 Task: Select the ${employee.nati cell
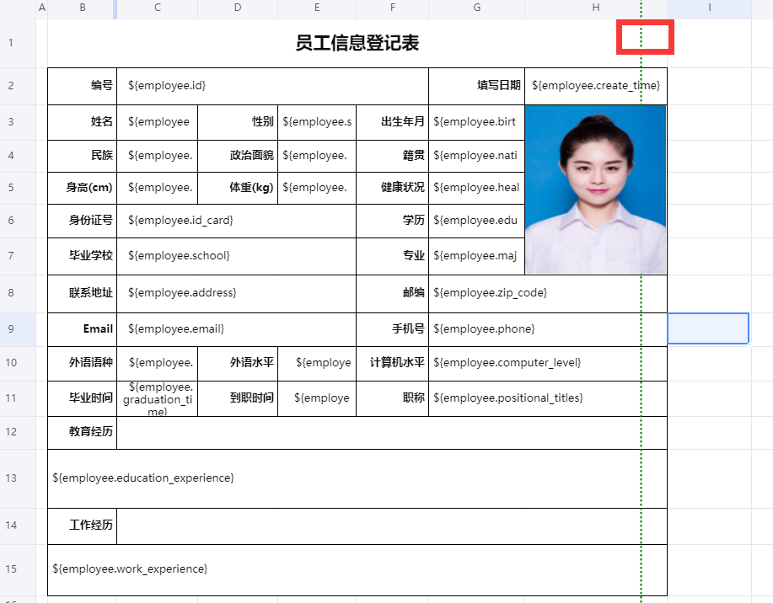[x=477, y=156]
